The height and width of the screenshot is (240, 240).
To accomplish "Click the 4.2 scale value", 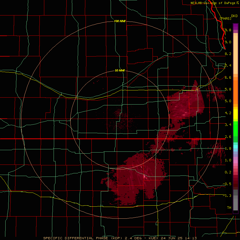I will point(228,113).
